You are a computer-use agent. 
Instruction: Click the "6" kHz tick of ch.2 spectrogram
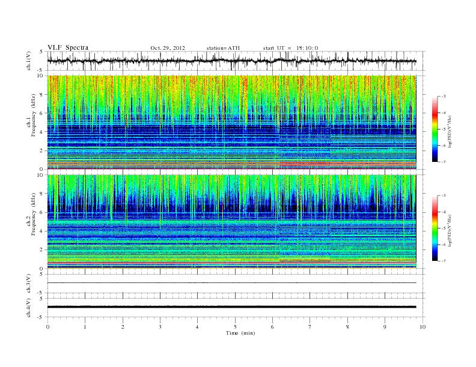pos(41,212)
